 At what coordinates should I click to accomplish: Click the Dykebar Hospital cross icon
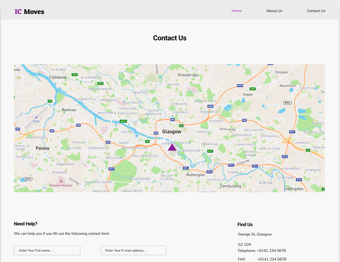(x=61, y=181)
